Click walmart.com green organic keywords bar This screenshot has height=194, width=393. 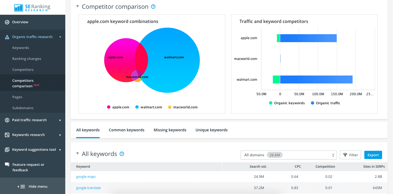[276, 80]
